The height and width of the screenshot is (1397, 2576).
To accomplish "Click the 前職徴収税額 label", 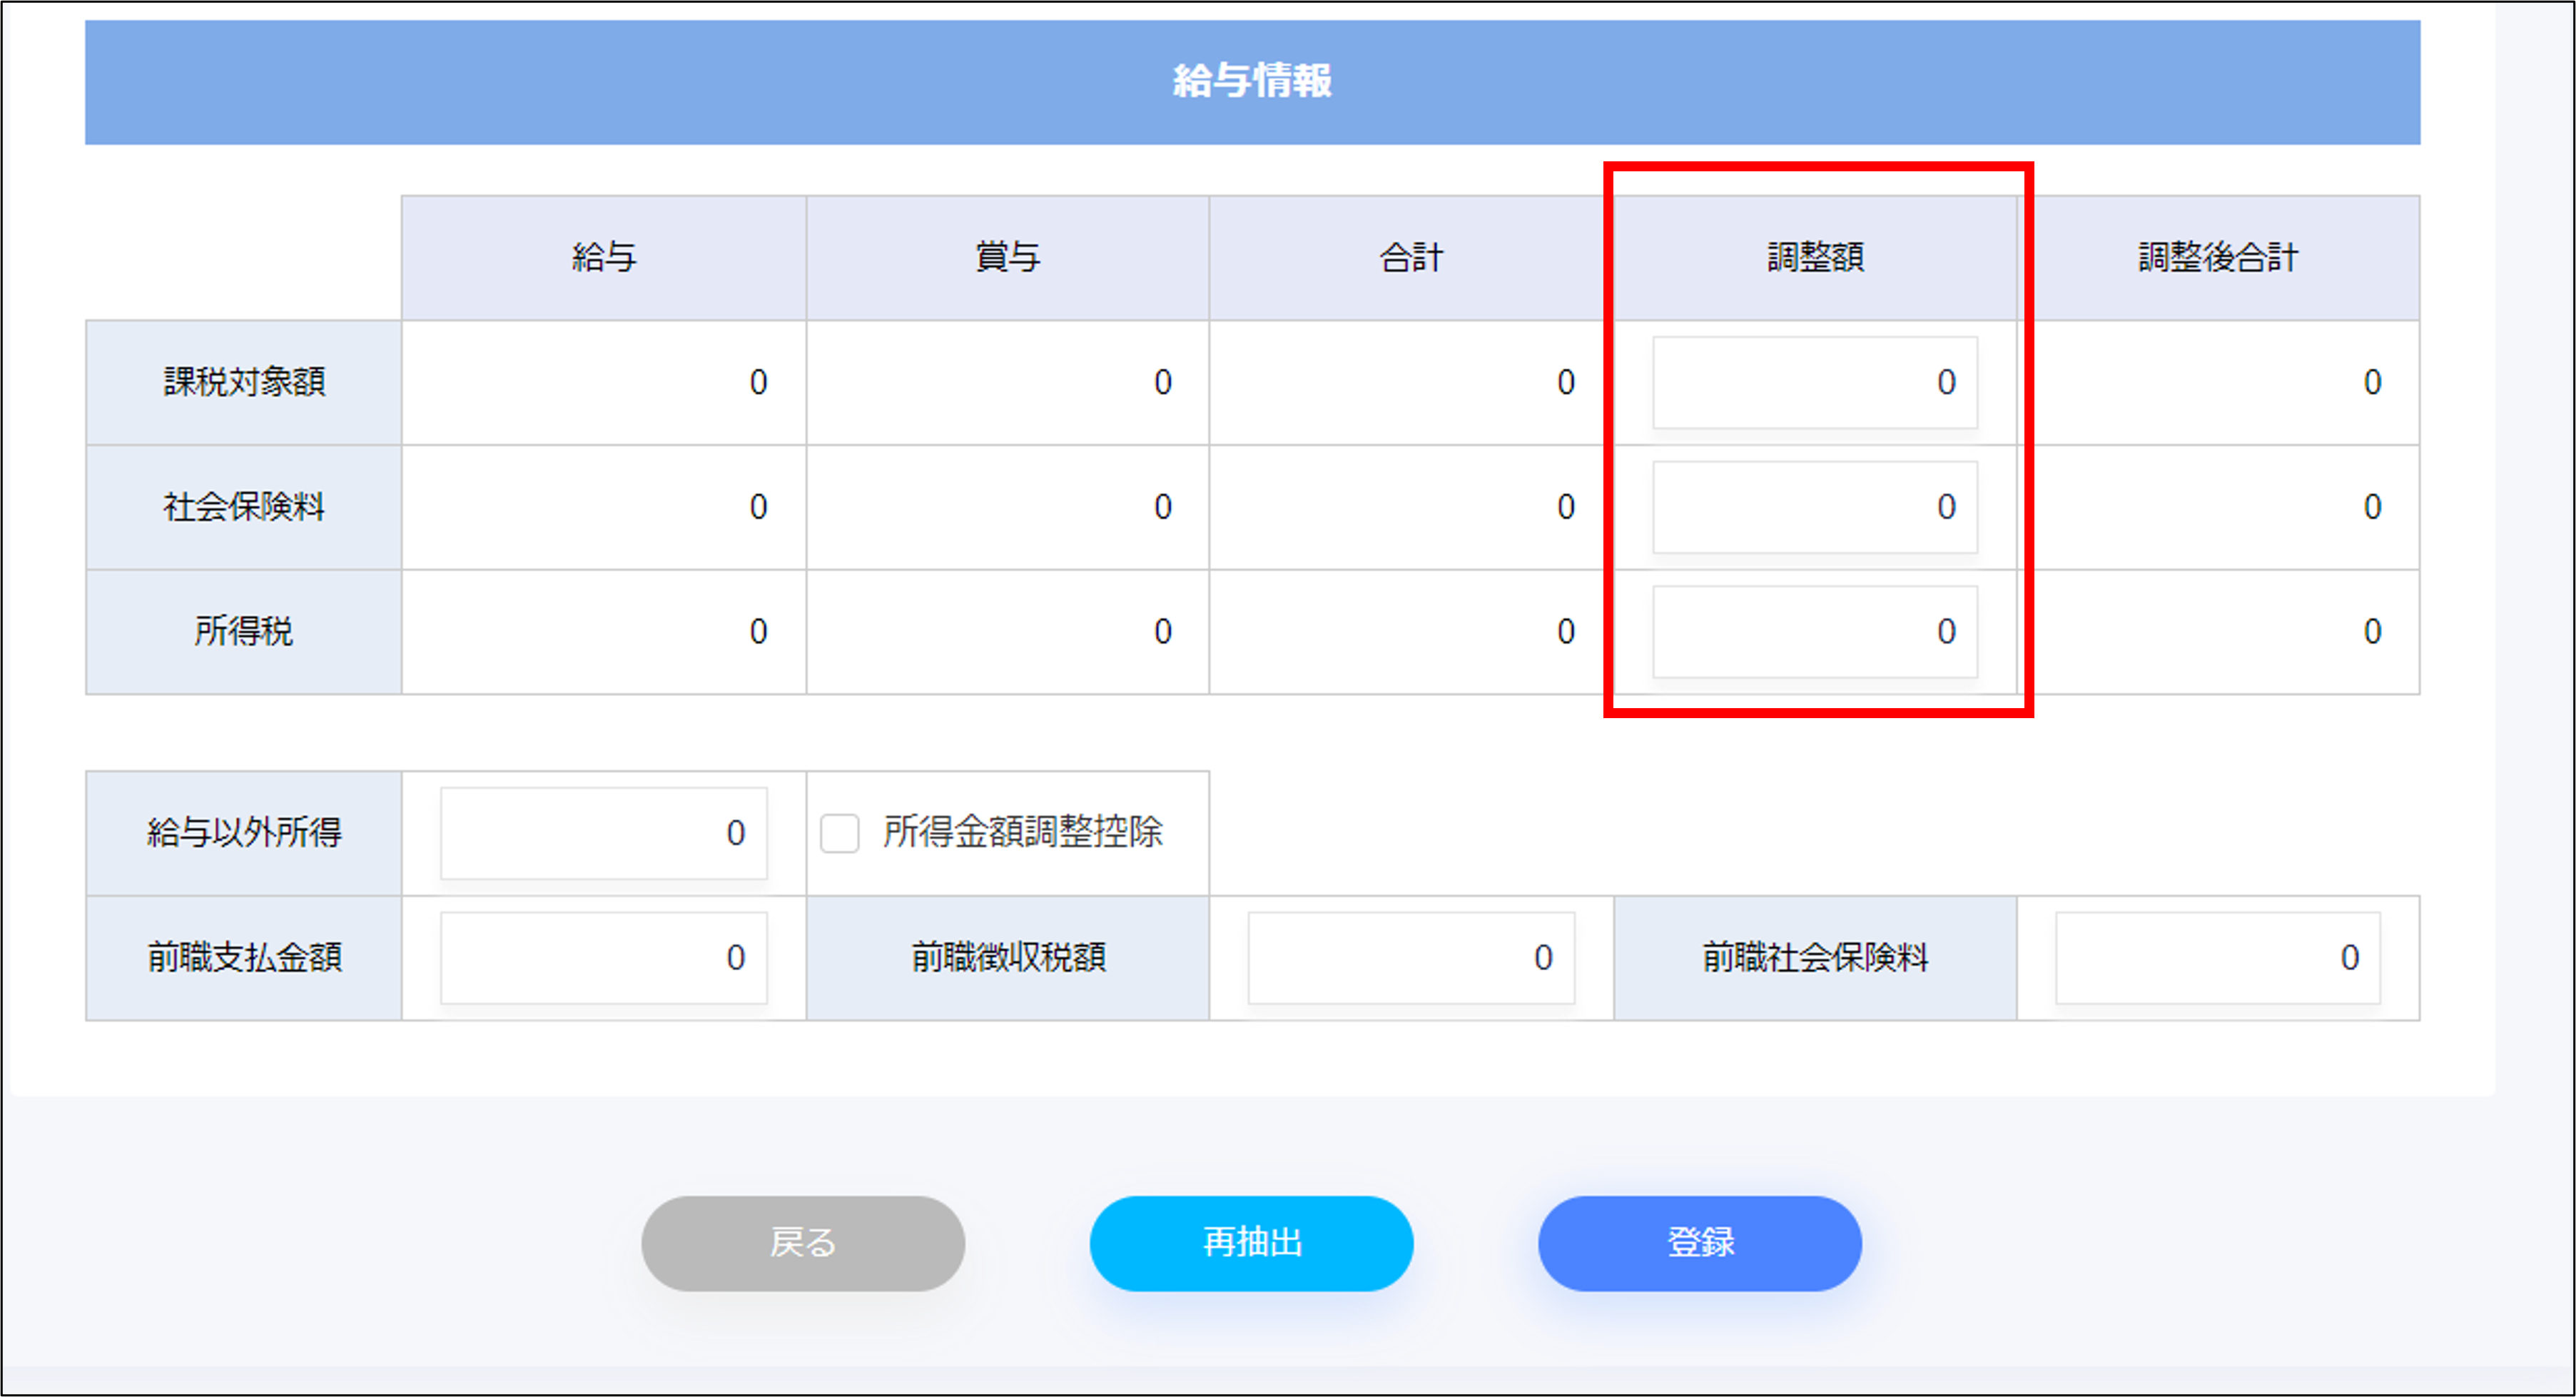I will (x=1008, y=958).
